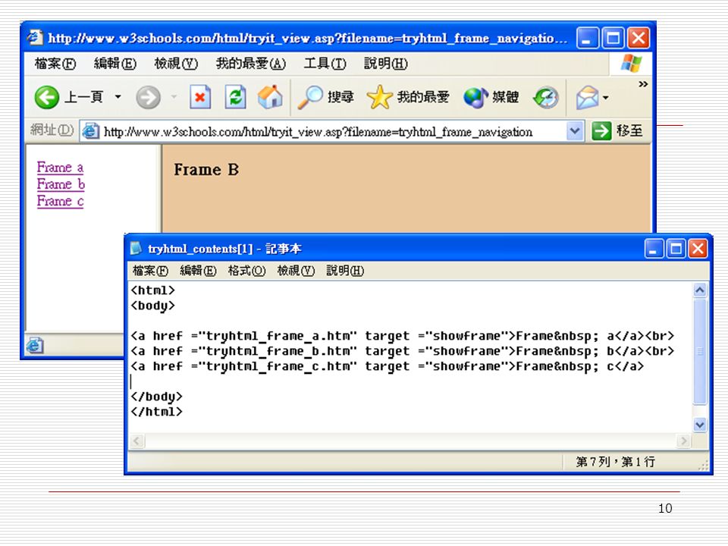
Task: Follow the Frame a link
Action: (x=61, y=167)
